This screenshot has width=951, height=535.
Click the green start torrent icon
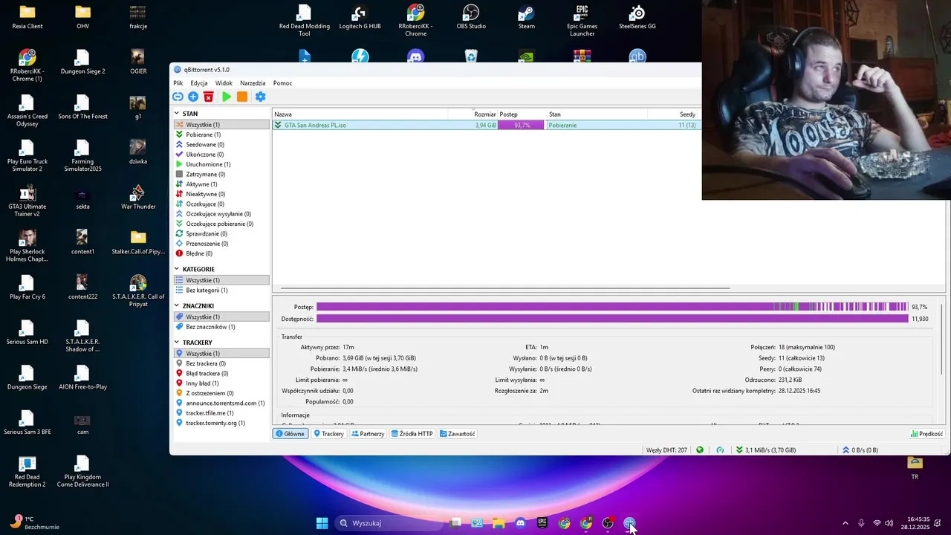click(227, 97)
